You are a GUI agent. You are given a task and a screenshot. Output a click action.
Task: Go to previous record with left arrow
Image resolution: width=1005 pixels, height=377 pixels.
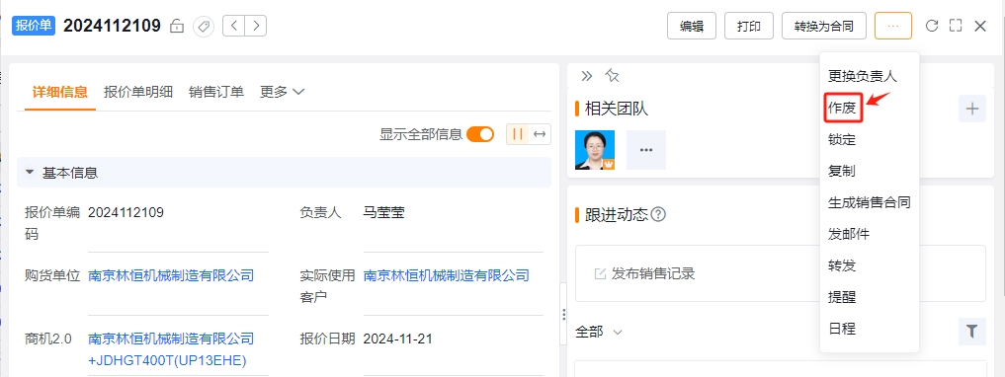tap(234, 27)
